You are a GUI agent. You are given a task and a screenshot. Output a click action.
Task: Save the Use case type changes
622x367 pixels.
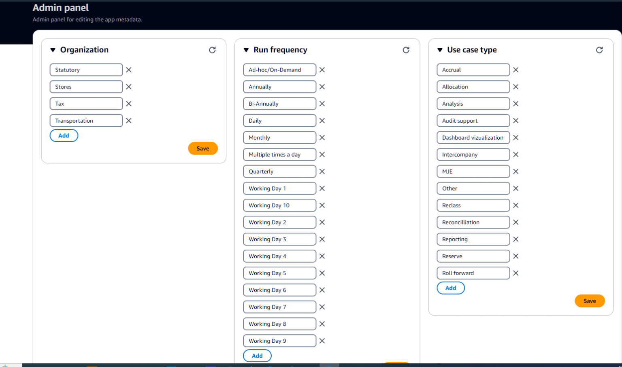click(590, 301)
